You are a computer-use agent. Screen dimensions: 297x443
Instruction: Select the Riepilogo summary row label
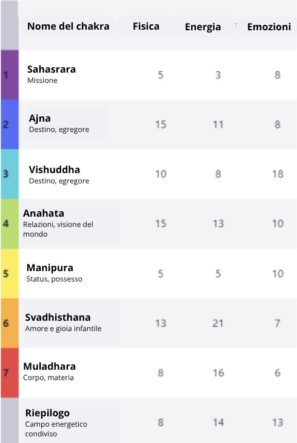click(70, 422)
